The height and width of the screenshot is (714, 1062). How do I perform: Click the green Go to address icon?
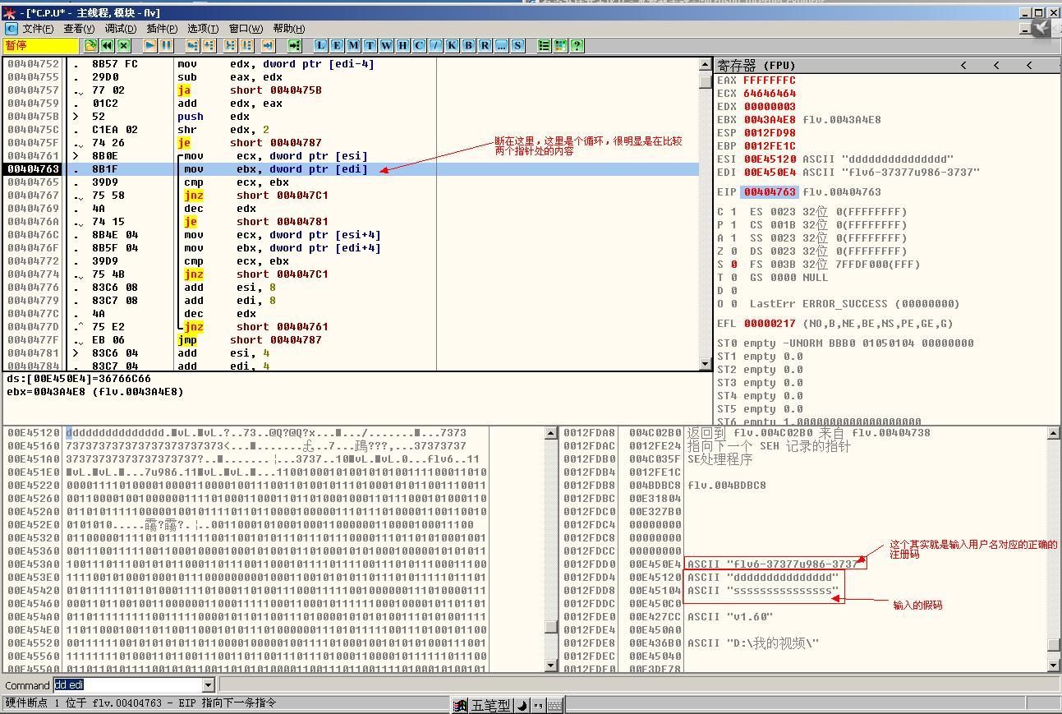pyautogui.click(x=295, y=46)
